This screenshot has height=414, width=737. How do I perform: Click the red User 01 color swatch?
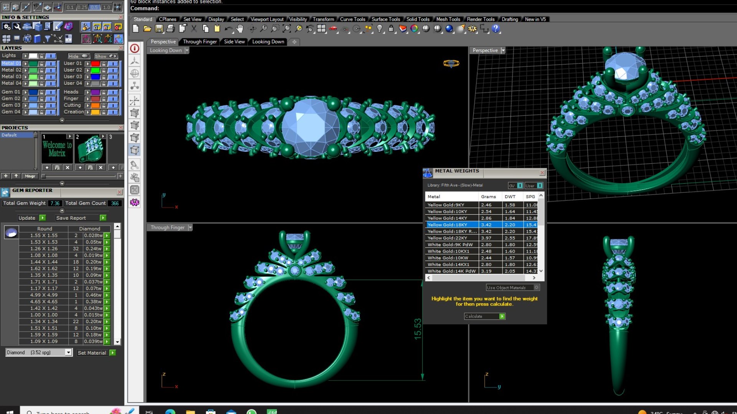click(95, 64)
